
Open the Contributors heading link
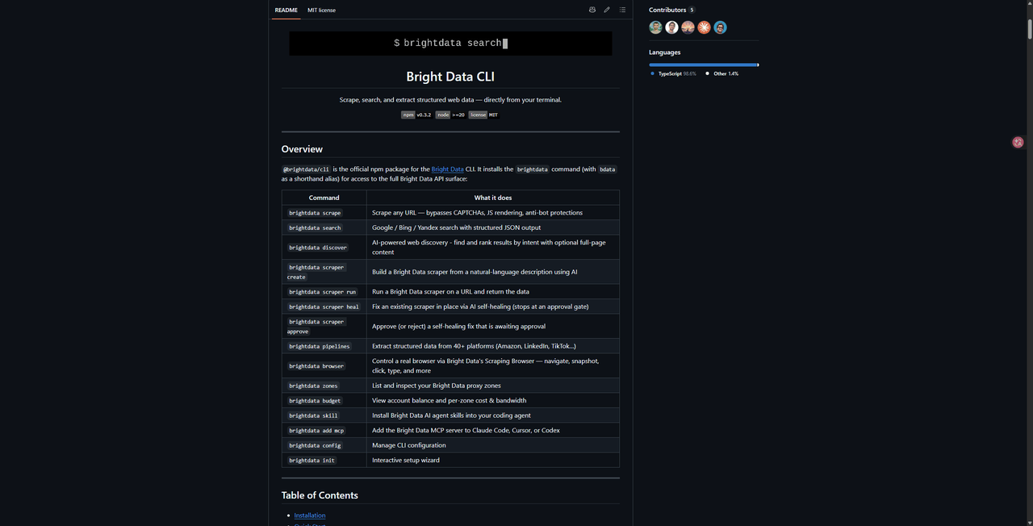(671, 10)
